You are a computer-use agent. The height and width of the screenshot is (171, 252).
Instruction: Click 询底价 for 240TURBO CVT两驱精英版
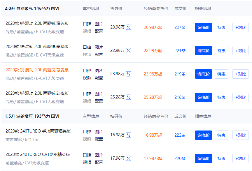pyautogui.click(x=204, y=158)
